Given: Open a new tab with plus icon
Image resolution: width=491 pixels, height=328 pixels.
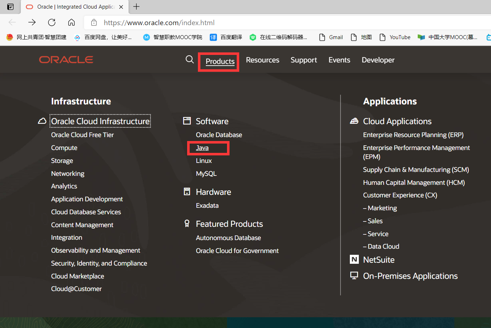Looking at the screenshot, I should [136, 6].
